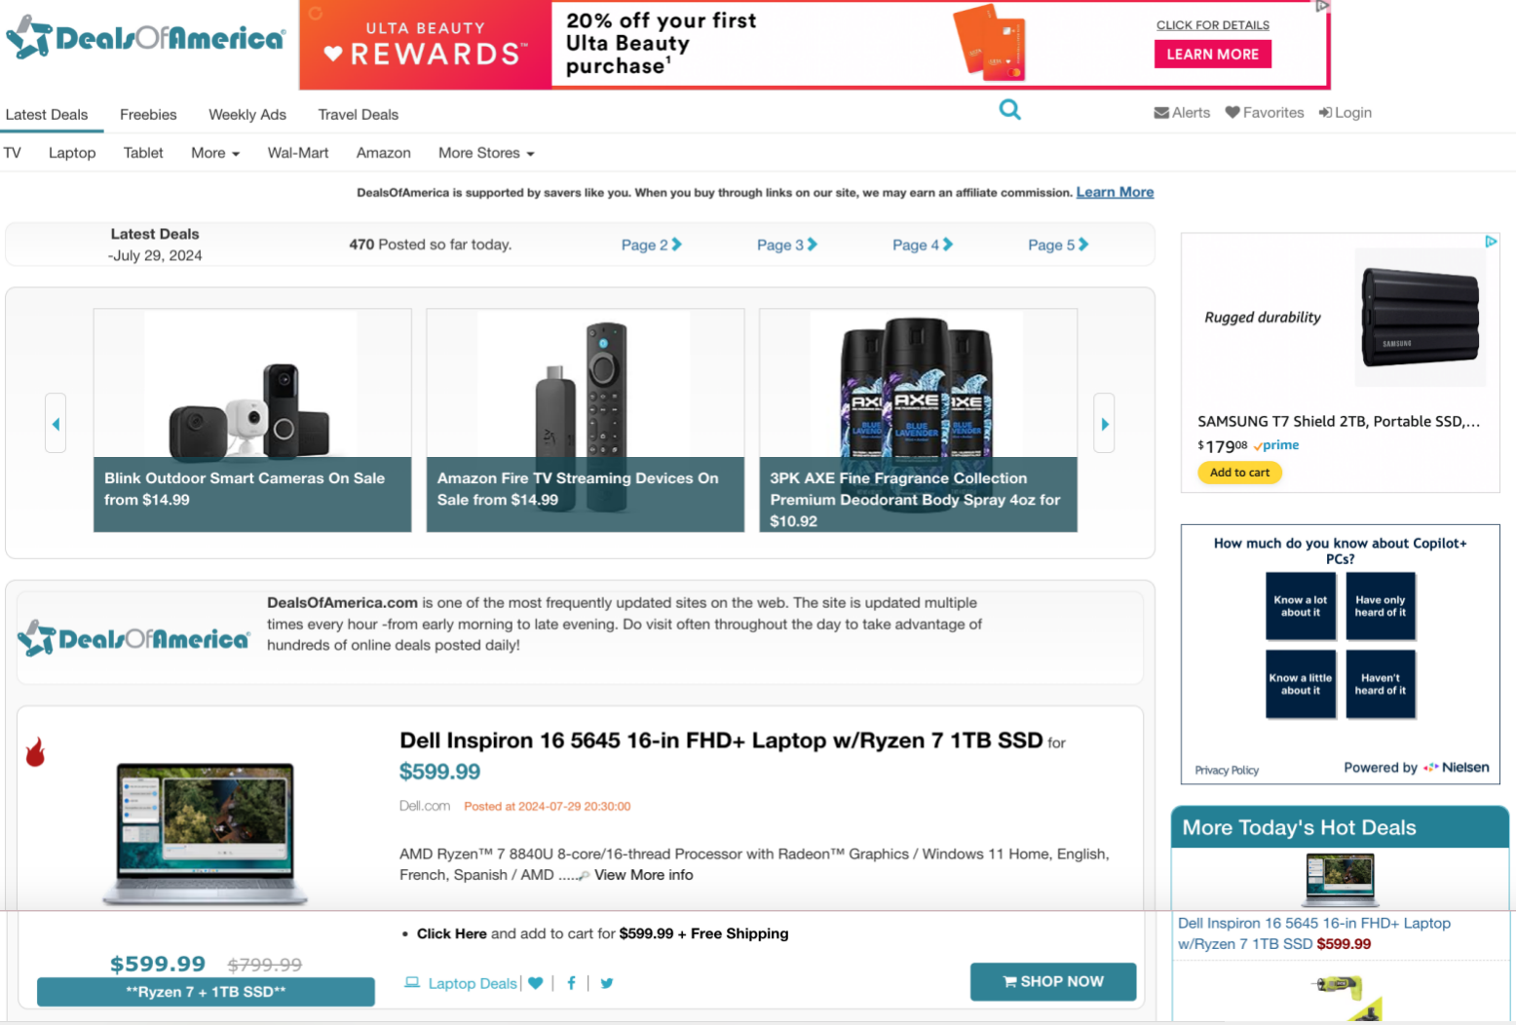Screen dimensions: 1516x1025
Task: Click the LEARN MORE button in Ulta ad
Action: point(1213,55)
